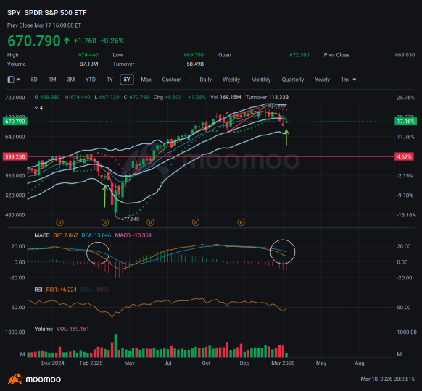Select the 5D time range
The image size is (422, 391).
point(34,80)
